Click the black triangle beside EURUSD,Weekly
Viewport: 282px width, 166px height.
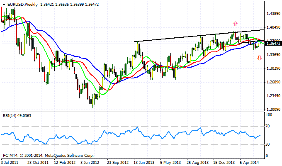(4, 5)
